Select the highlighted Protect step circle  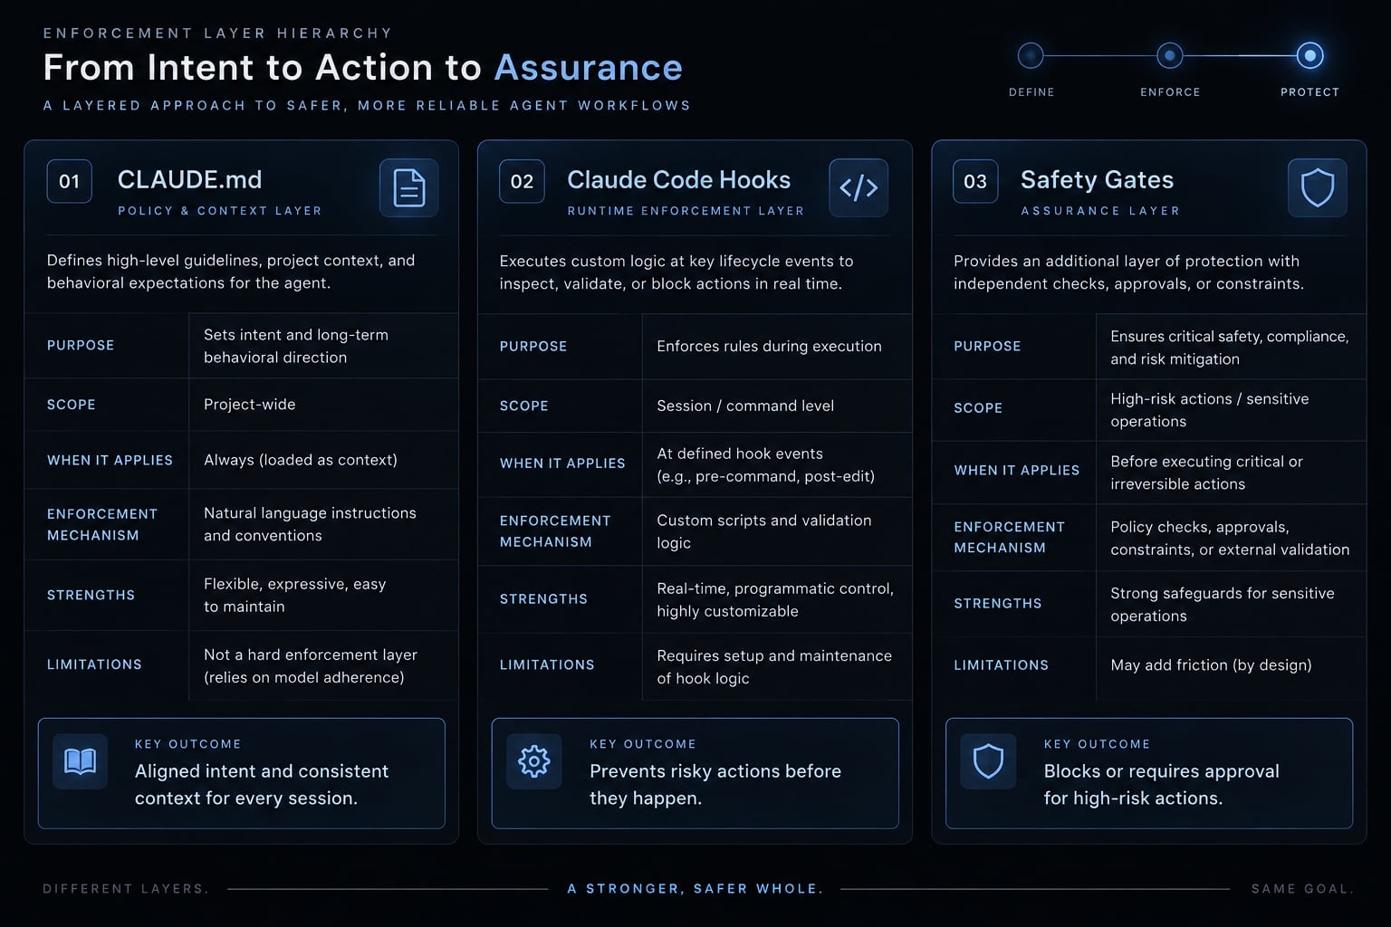coord(1309,55)
